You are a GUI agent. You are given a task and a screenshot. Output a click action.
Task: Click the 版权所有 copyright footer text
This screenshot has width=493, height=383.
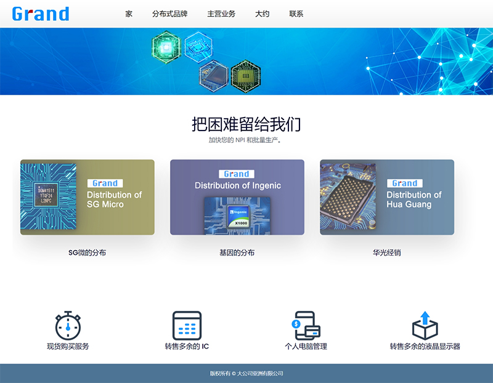[246, 373]
